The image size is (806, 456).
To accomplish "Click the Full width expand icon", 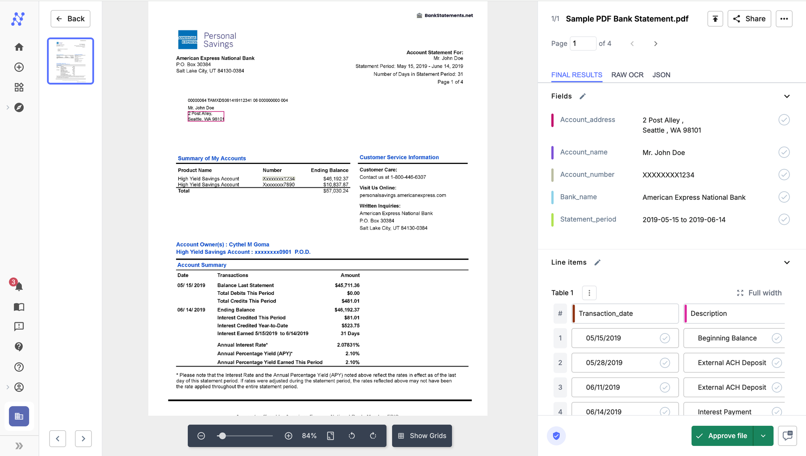I will tap(740, 293).
